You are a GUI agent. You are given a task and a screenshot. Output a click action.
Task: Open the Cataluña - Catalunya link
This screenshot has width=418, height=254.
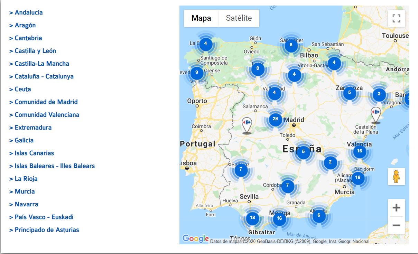44,76
